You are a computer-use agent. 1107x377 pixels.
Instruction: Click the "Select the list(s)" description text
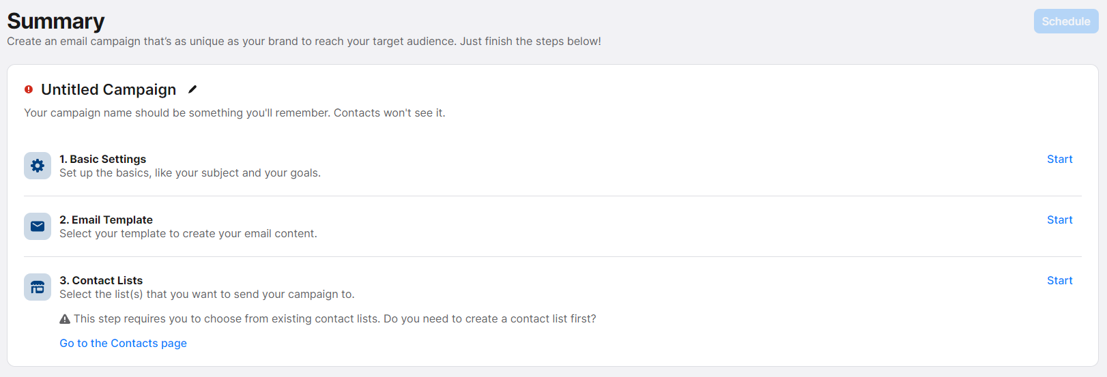[207, 295]
